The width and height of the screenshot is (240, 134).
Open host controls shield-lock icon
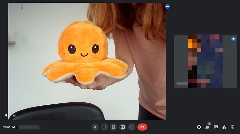pos(232,127)
